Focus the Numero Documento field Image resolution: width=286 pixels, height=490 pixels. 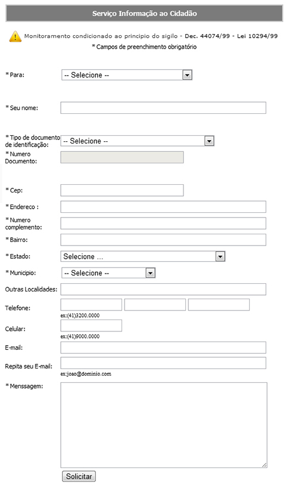[x=122, y=157]
